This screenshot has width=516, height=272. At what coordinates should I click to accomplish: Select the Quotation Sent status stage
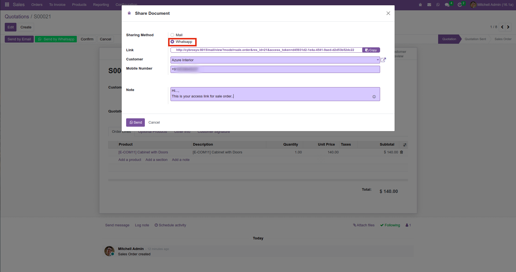pos(475,39)
